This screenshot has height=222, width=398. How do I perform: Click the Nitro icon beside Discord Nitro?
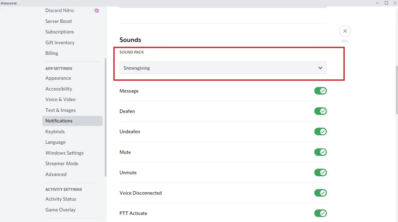(96, 11)
